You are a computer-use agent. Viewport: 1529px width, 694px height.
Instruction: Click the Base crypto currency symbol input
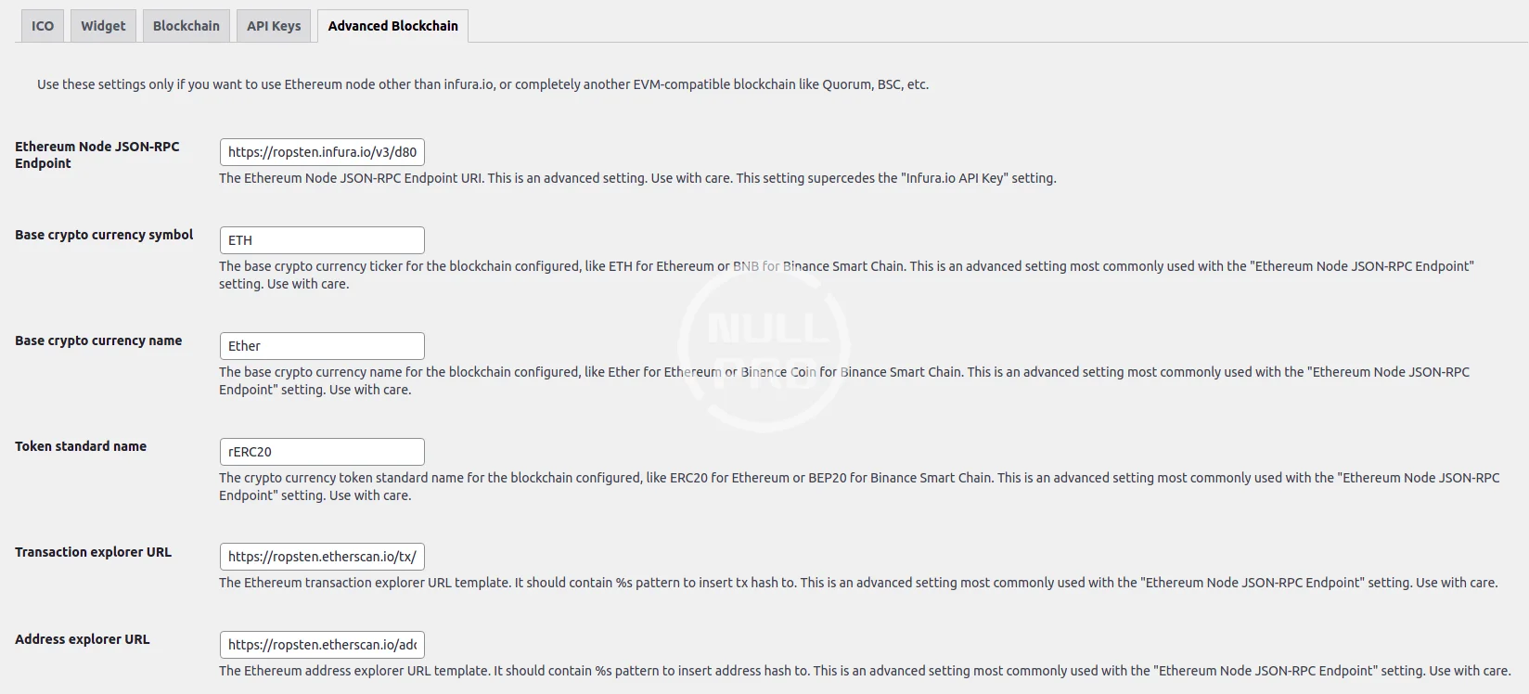tap(322, 240)
